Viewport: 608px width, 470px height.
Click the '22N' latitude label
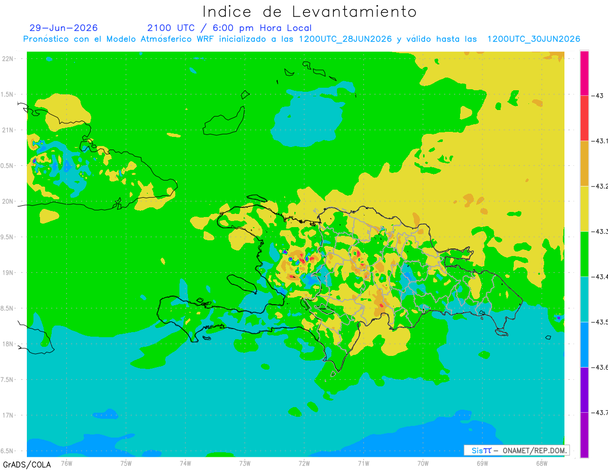pyautogui.click(x=7, y=58)
